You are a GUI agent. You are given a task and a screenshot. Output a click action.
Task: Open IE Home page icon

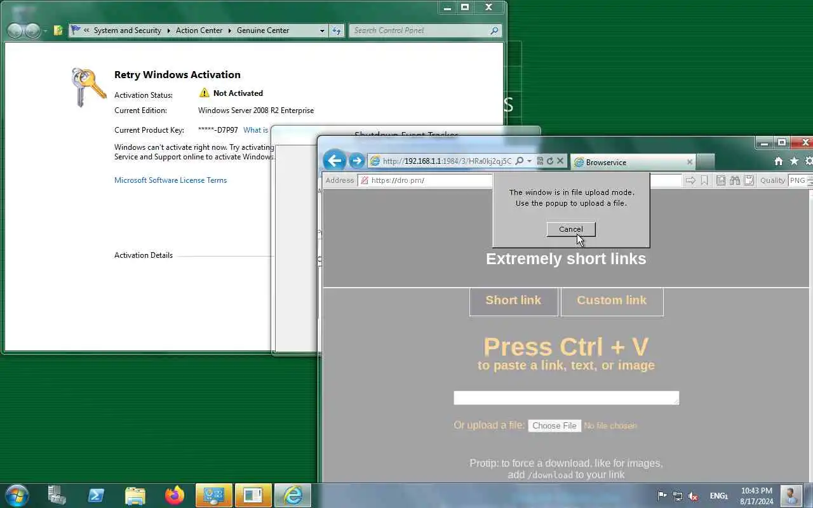pos(779,161)
